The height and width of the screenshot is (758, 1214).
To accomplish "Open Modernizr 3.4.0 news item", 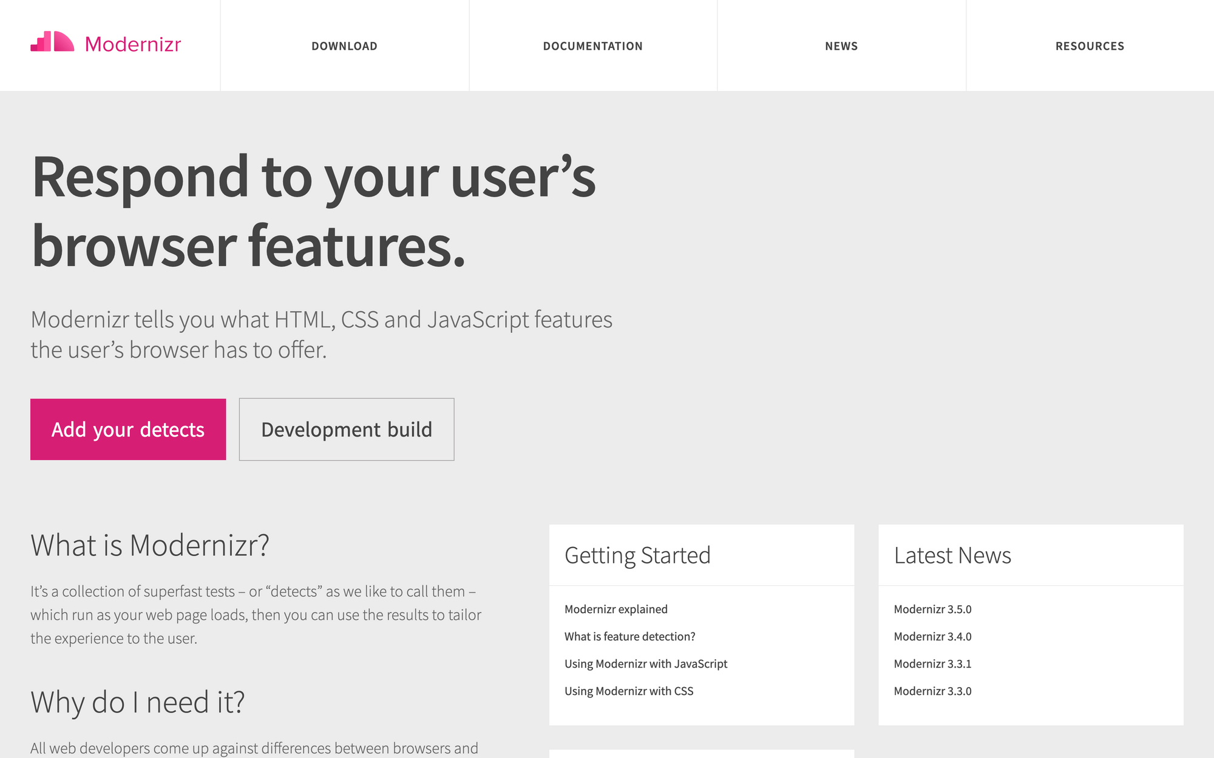I will [x=932, y=636].
